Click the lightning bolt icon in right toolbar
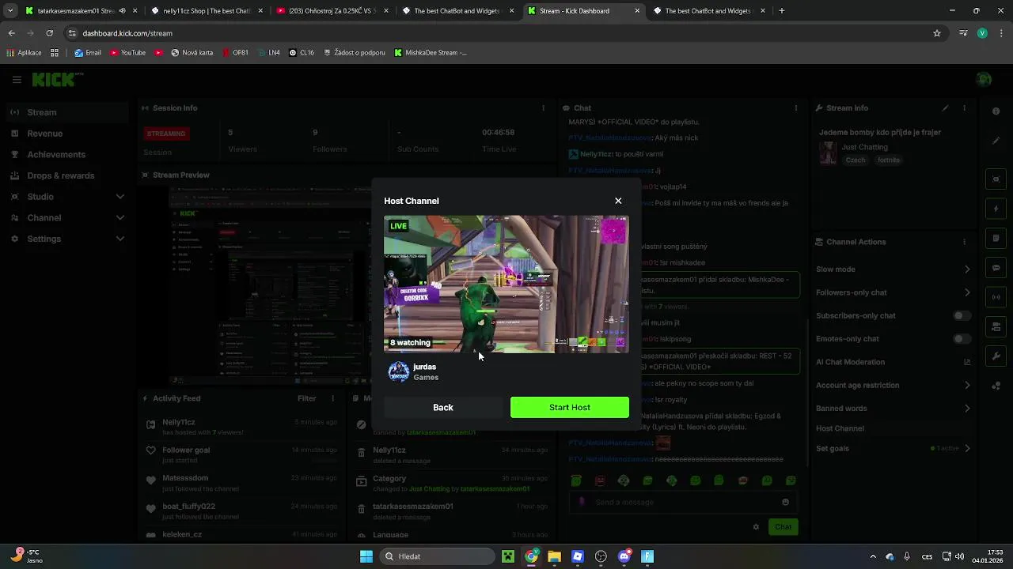Screen dimensions: 1013x569 click(x=996, y=209)
